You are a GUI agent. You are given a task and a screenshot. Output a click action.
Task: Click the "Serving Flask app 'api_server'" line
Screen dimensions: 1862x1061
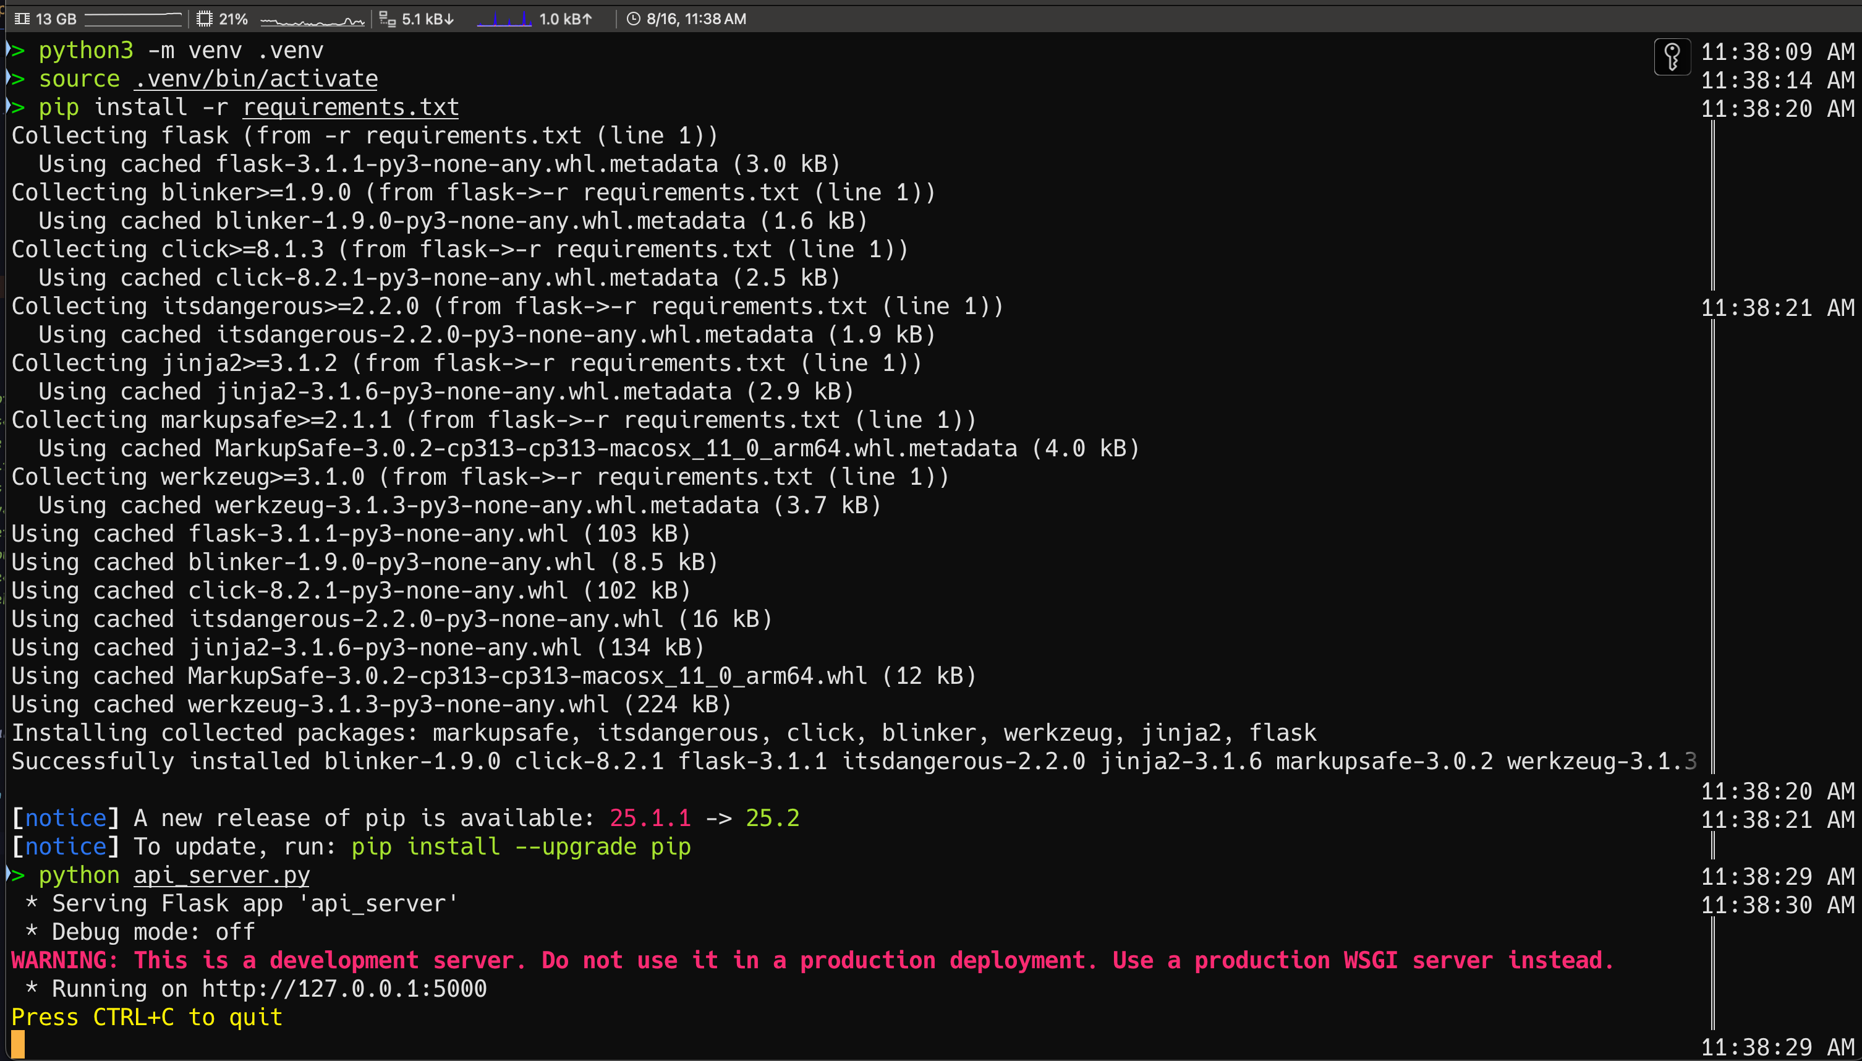pyautogui.click(x=242, y=903)
